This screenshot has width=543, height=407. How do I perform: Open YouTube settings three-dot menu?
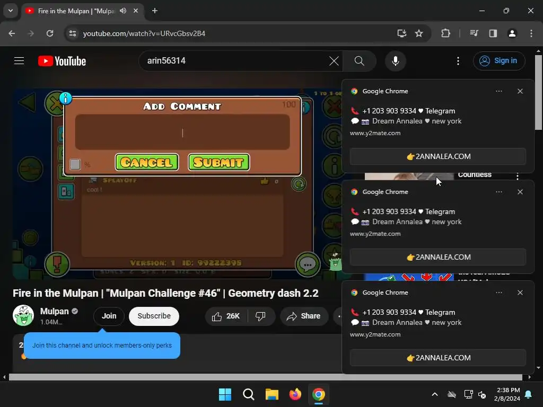tap(458, 61)
